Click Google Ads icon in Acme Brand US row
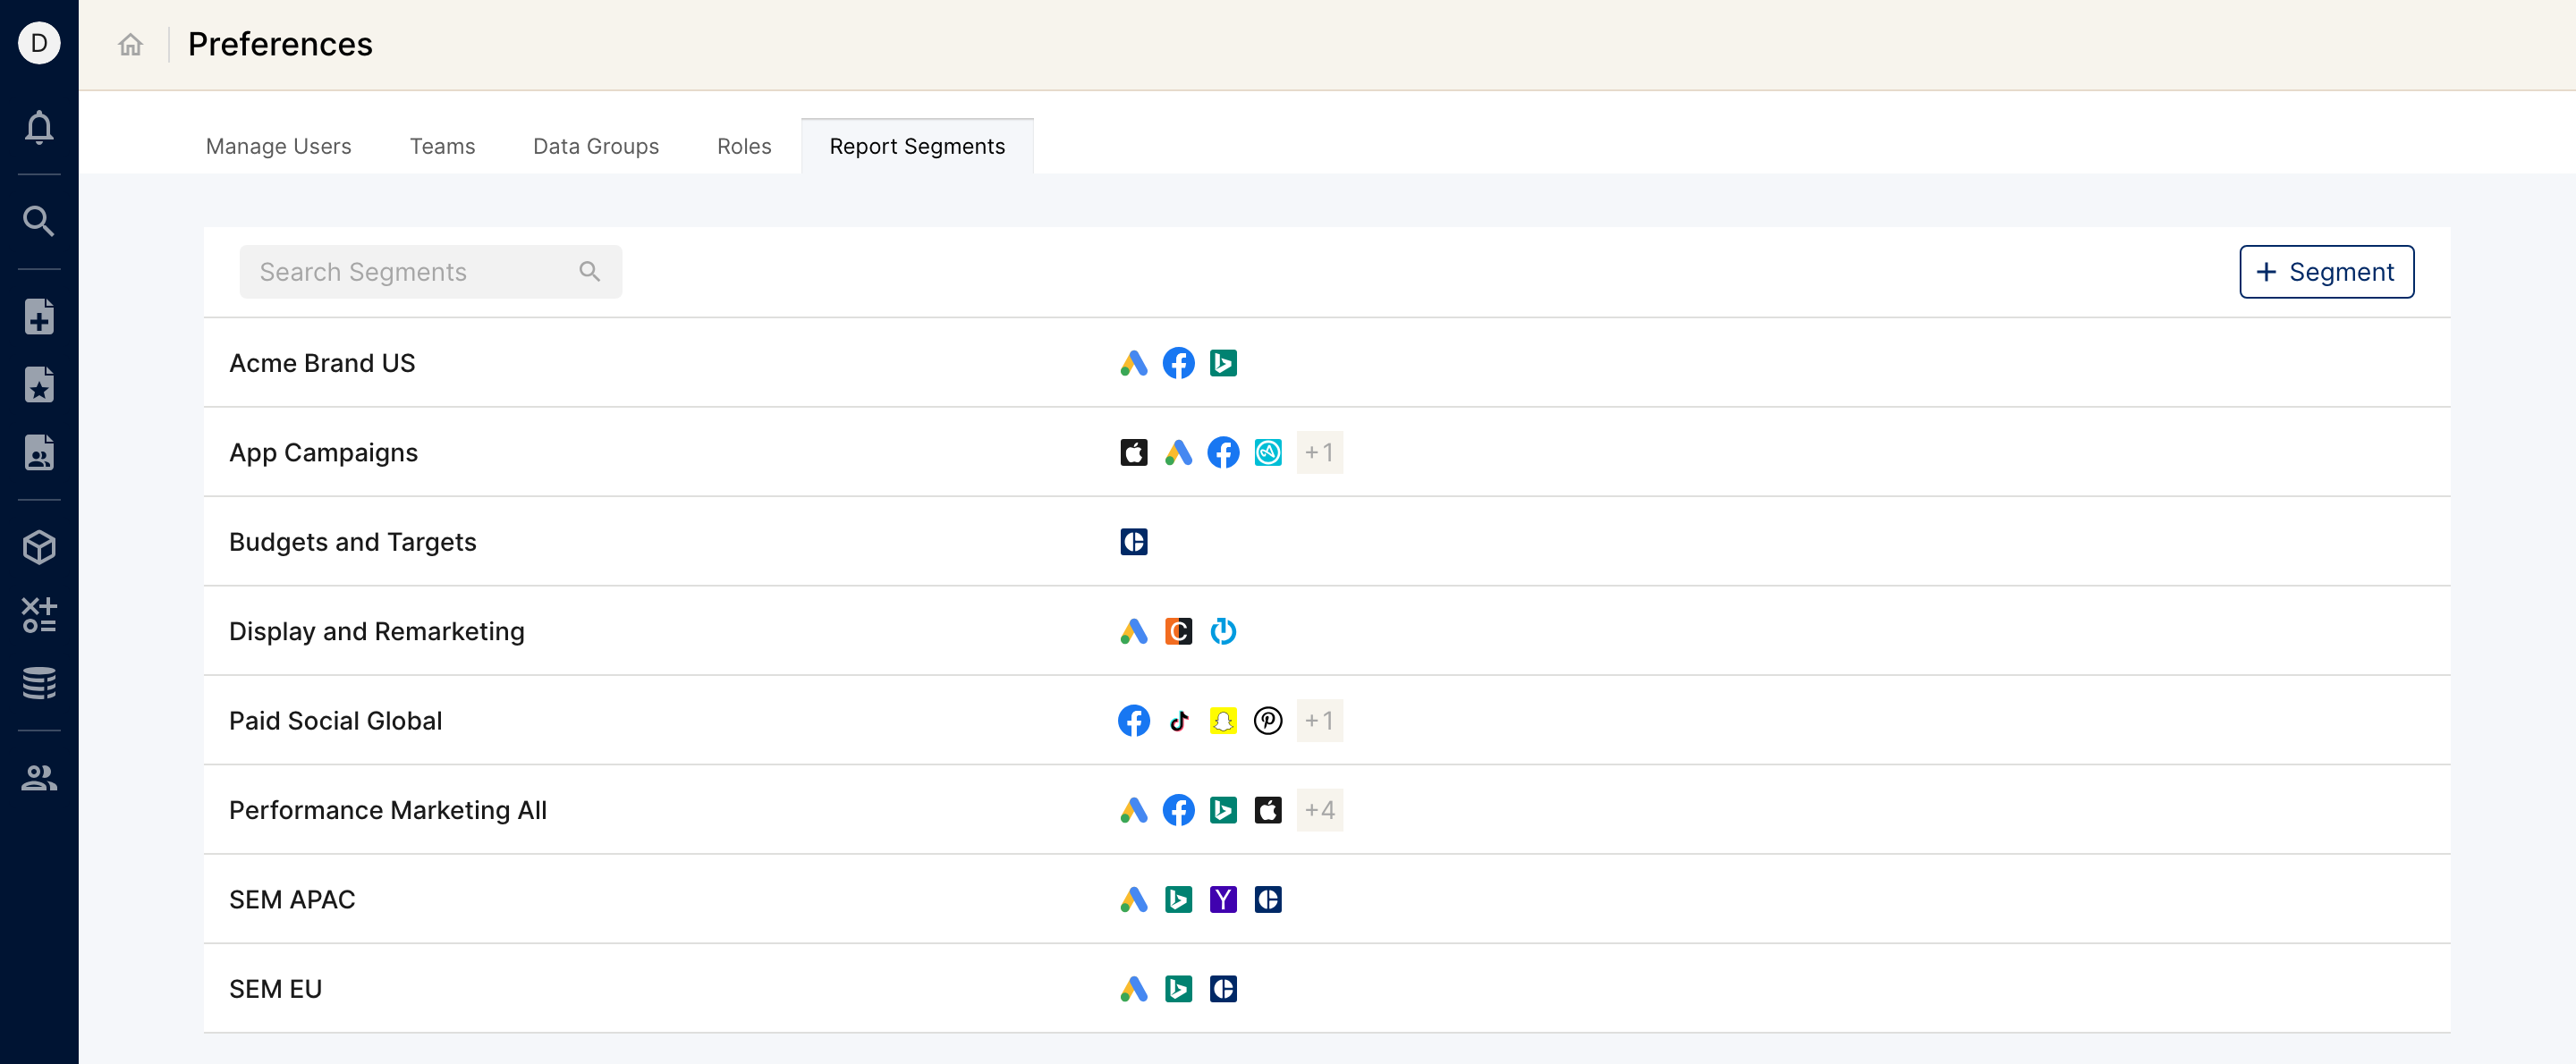 coord(1133,363)
